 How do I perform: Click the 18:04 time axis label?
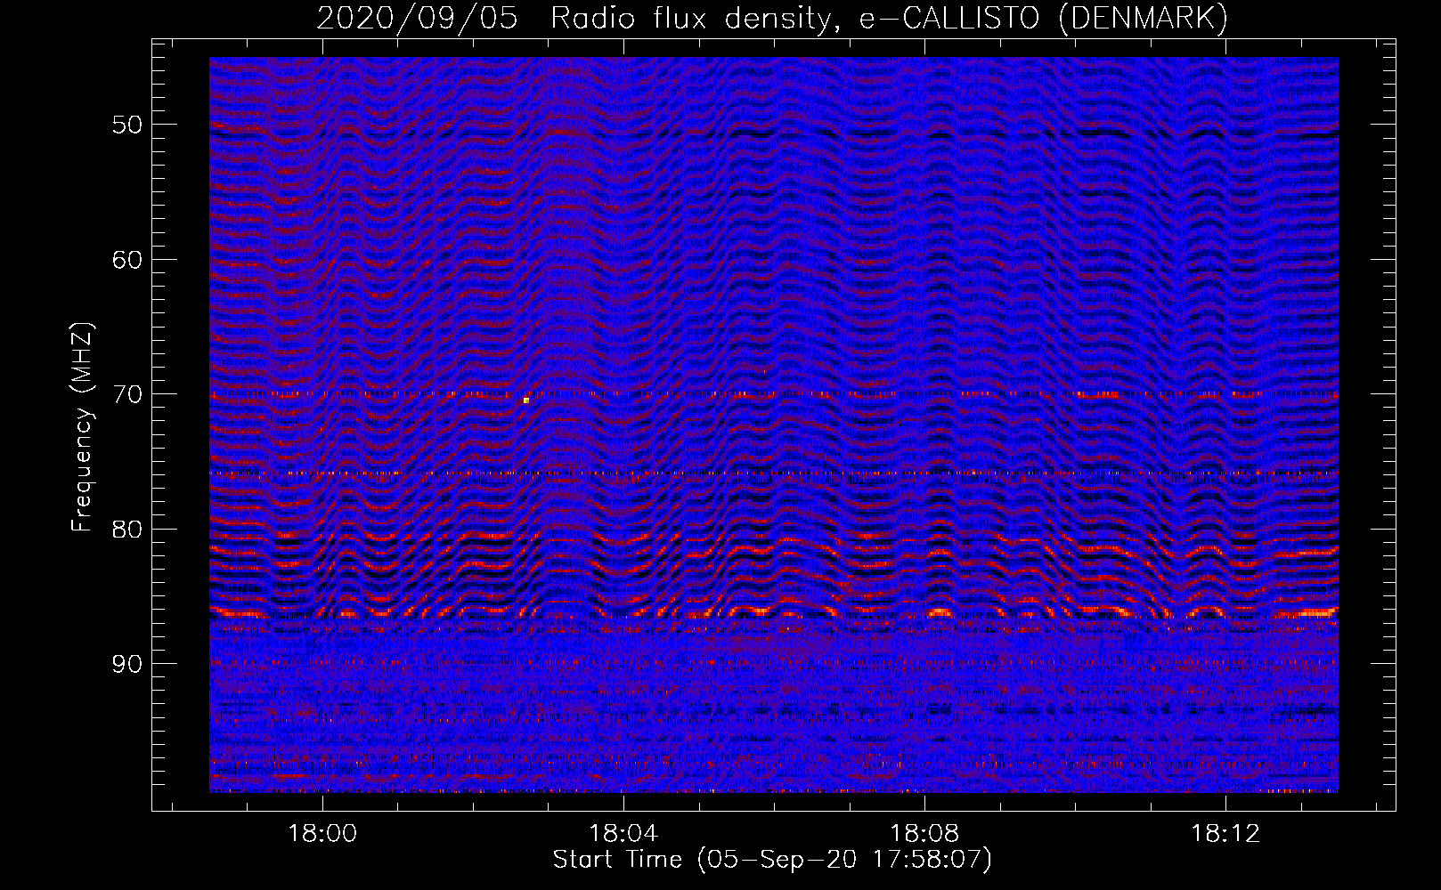pos(623,834)
